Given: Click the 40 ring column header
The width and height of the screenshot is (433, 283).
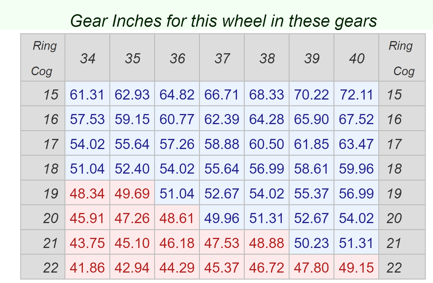Looking at the screenshot, I should pos(357,58).
